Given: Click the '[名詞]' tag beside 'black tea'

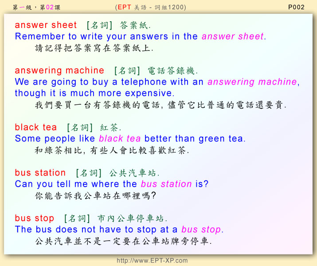Looking at the screenshot, I should [x=80, y=128].
